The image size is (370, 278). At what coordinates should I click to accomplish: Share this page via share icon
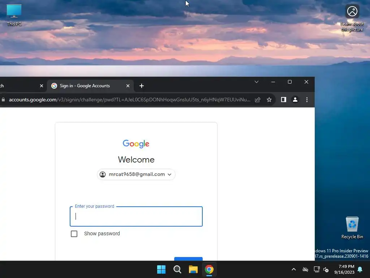[258, 100]
